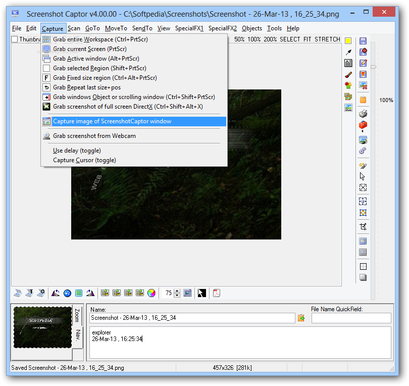The width and height of the screenshot is (409, 386).
Task: Click the rainbow color wheel icon
Action: pyautogui.click(x=151, y=294)
